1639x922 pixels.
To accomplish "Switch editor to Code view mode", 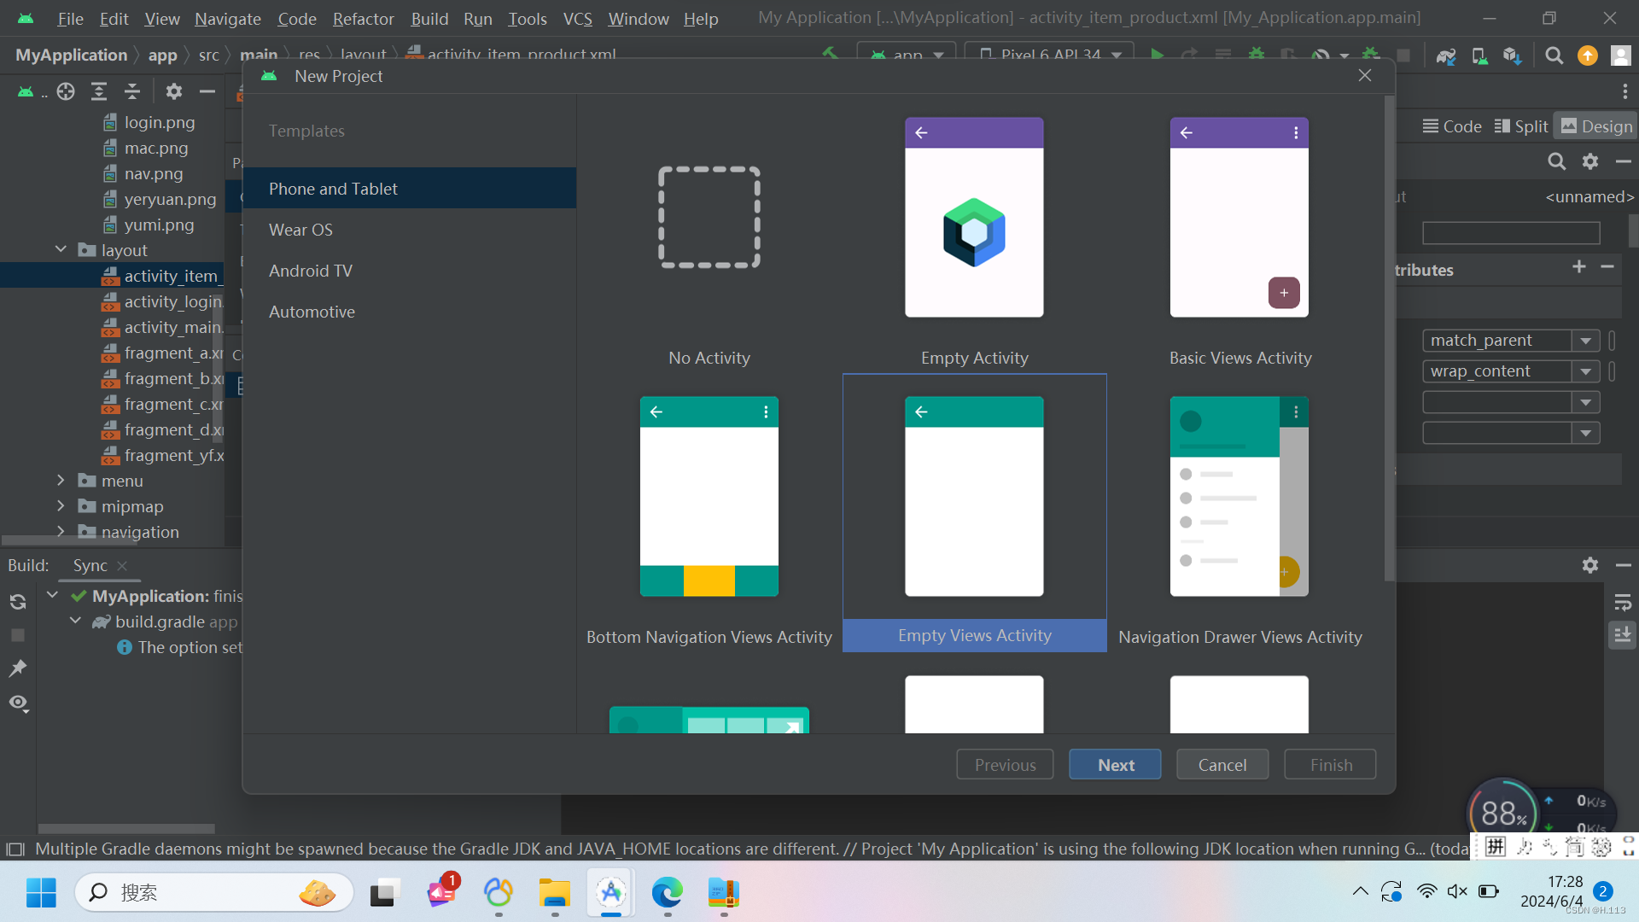I will coord(1452,126).
